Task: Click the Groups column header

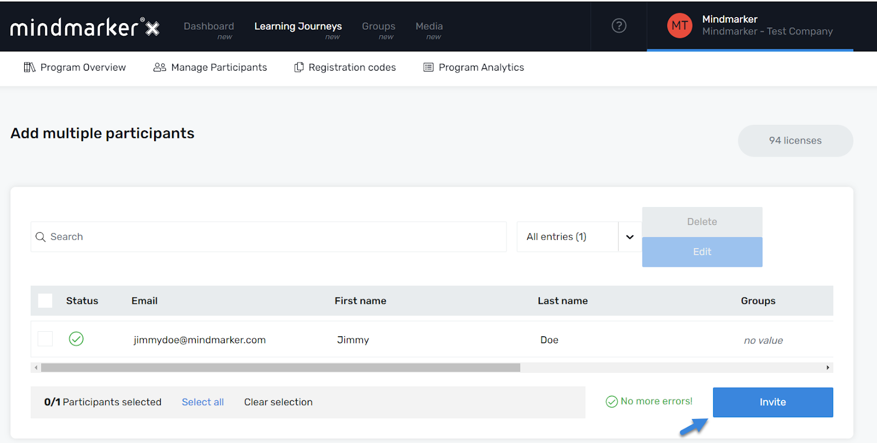Action: pos(758,301)
